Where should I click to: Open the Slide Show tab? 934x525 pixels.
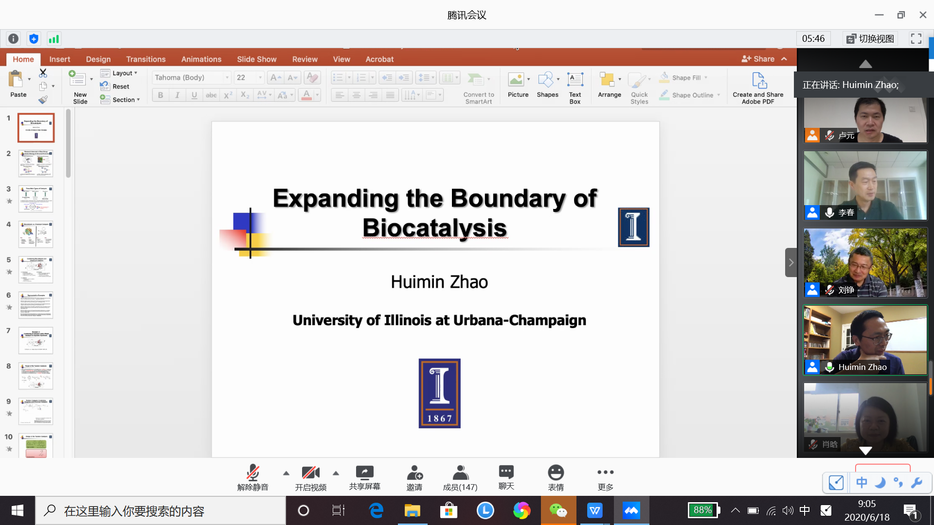[257, 59]
